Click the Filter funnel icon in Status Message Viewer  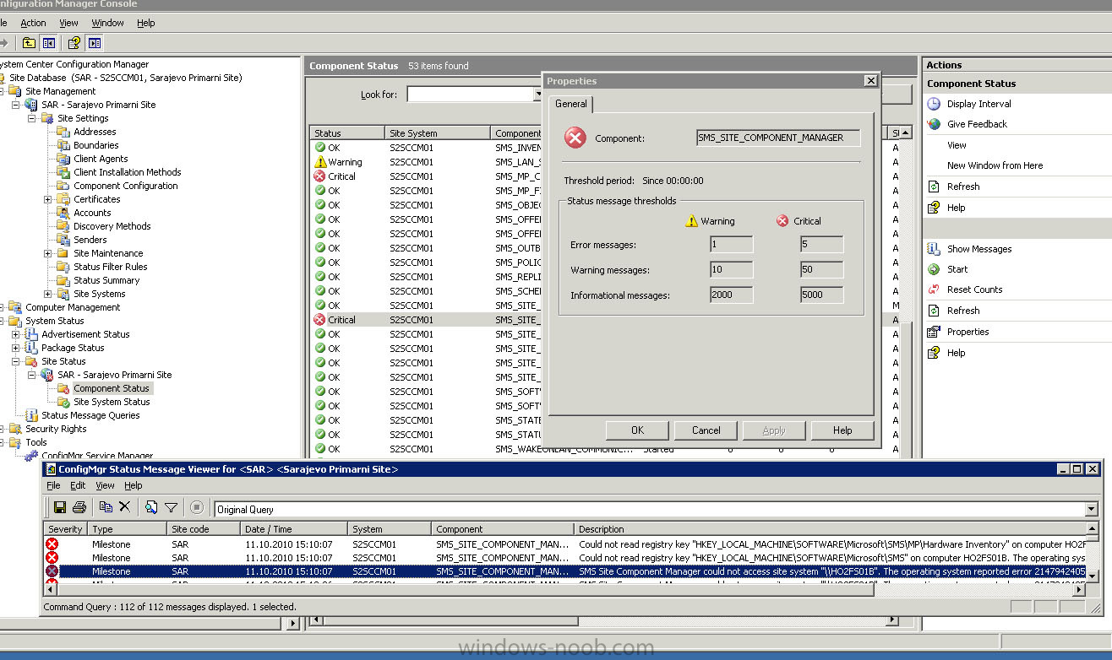tap(171, 507)
